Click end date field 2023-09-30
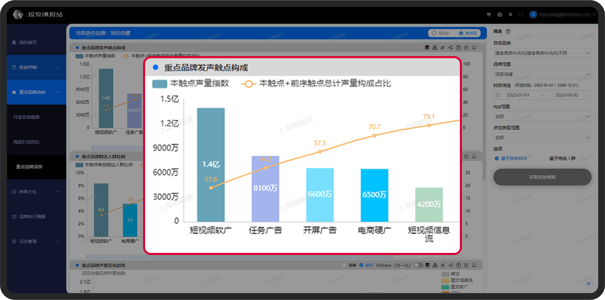 567,95
